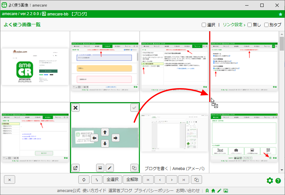Expand the リンク設定 options
The image size is (285, 195).
(x=234, y=25)
